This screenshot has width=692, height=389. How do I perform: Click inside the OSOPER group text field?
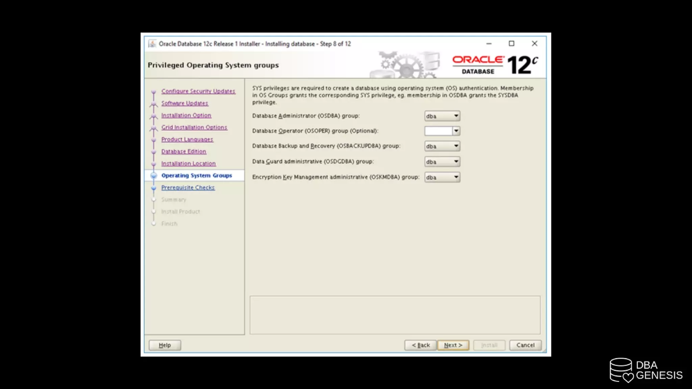pos(438,131)
